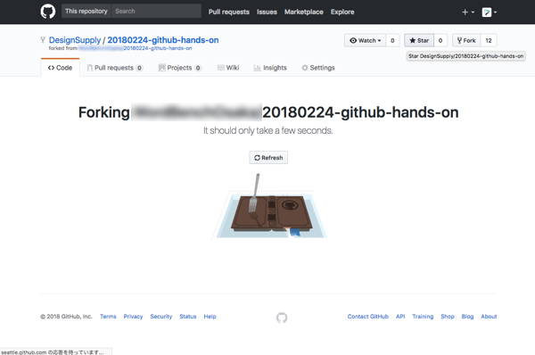Open the Help footer link
Image resolution: width=535 pixels, height=355 pixels.
(x=210, y=317)
